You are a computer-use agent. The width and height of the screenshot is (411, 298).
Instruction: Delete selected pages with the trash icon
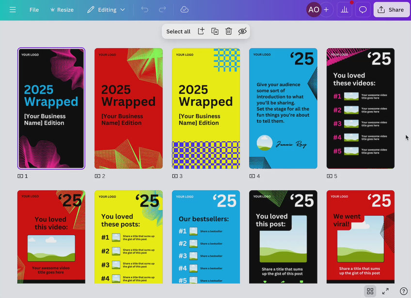[x=228, y=31]
